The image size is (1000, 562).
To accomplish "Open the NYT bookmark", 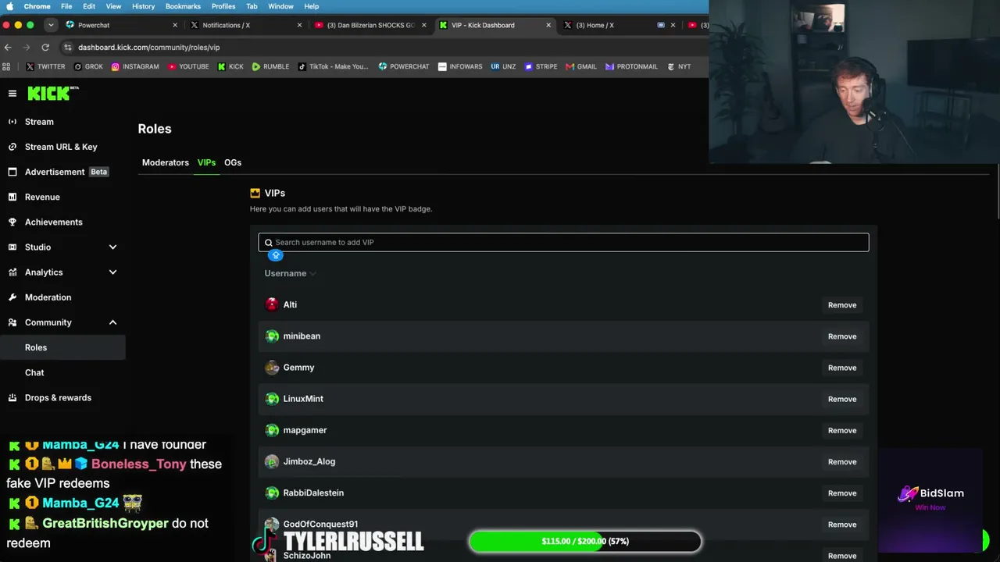I will tap(679, 66).
